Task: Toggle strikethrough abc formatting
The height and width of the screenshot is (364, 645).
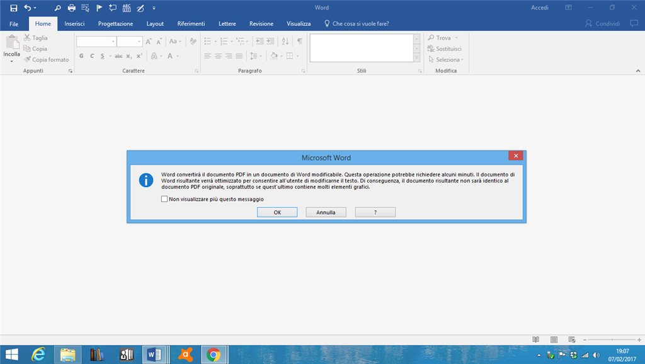Action: tap(118, 56)
